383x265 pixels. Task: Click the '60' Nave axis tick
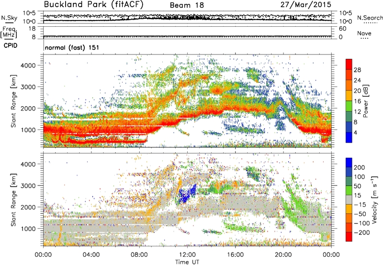click(342, 29)
